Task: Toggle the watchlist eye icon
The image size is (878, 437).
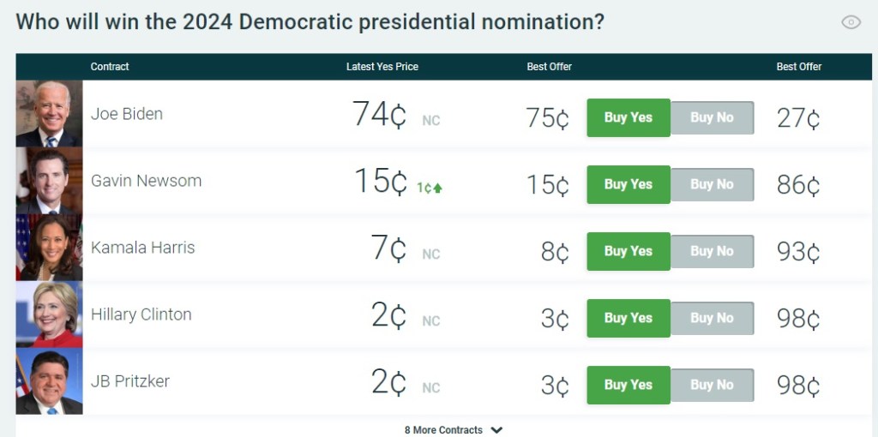Action: click(851, 22)
